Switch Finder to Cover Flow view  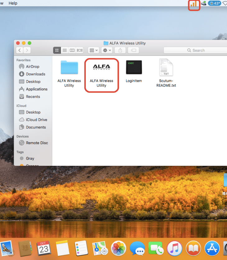pos(80,50)
